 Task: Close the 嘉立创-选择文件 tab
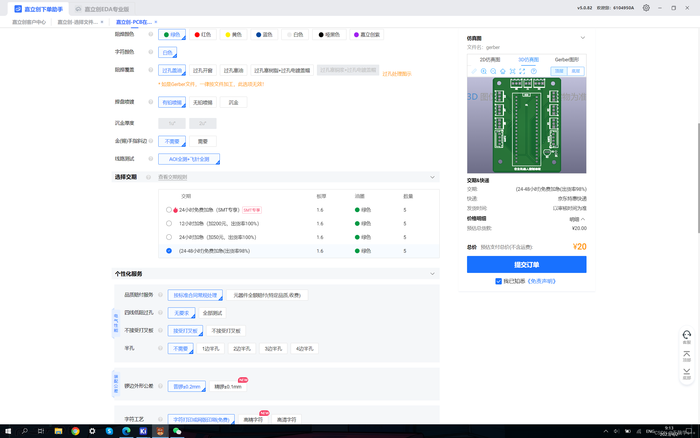[102, 22]
